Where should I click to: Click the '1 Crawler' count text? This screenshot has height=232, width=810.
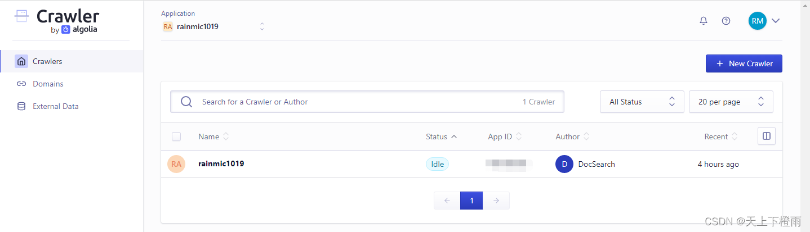click(538, 102)
